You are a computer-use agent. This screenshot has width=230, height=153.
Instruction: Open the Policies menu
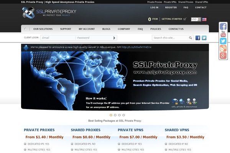click(156, 29)
